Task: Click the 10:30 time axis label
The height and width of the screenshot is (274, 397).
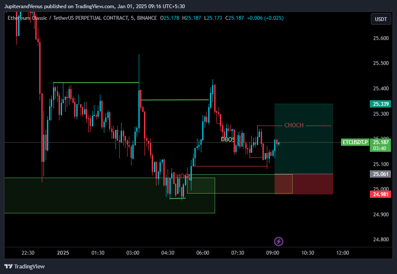Action: click(x=307, y=253)
